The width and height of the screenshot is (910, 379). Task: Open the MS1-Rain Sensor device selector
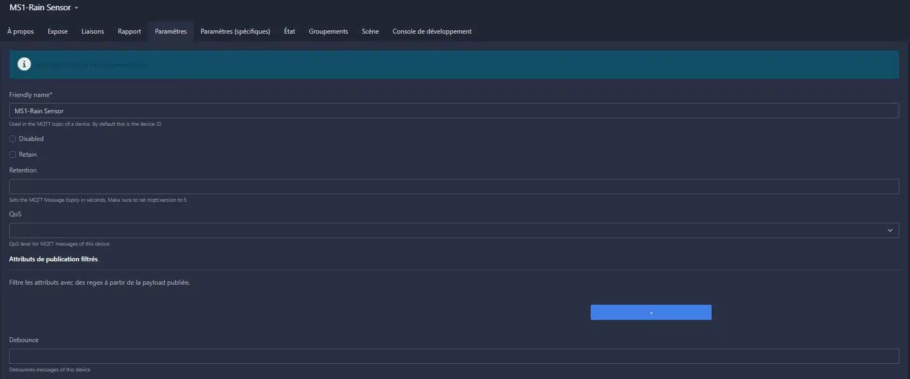click(x=44, y=8)
